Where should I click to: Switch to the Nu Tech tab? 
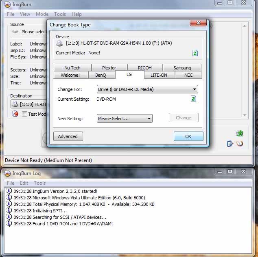[x=72, y=68]
